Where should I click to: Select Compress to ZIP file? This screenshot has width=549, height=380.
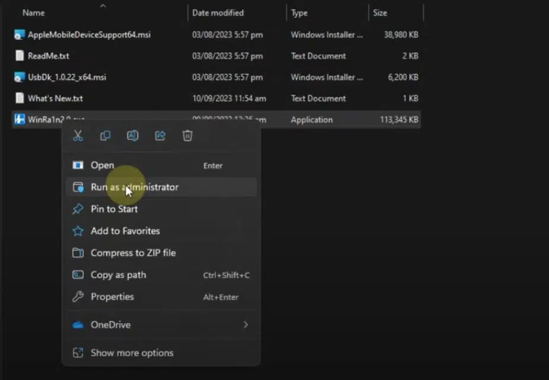133,253
